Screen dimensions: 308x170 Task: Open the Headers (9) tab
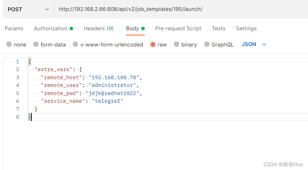tap(99, 29)
